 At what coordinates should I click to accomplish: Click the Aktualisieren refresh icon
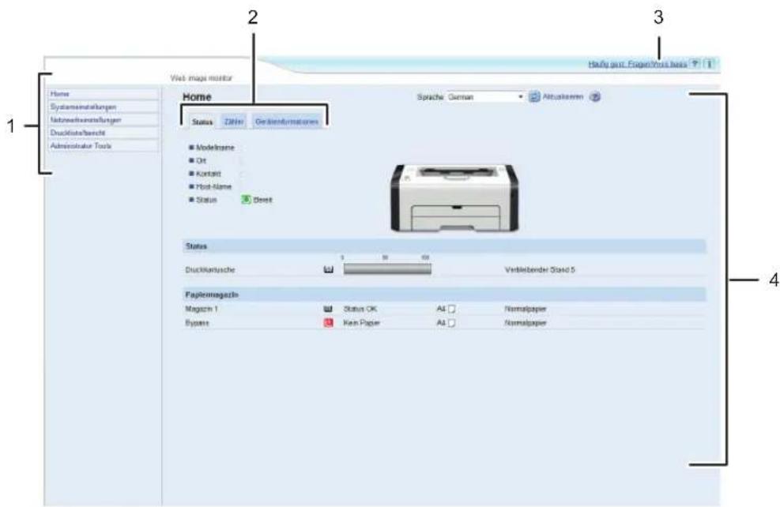pos(533,97)
